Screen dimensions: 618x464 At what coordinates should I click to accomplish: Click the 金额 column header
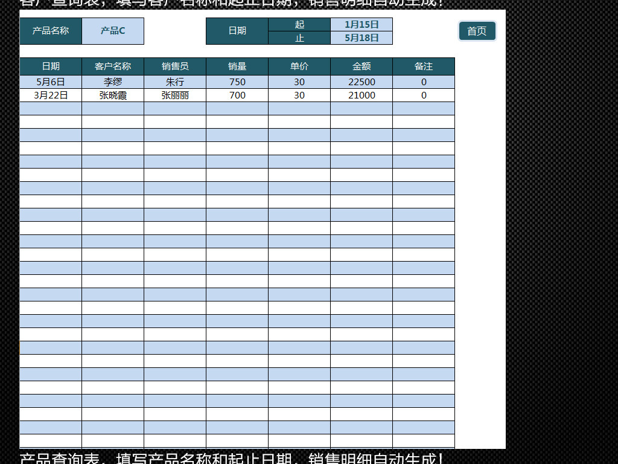[x=361, y=66]
